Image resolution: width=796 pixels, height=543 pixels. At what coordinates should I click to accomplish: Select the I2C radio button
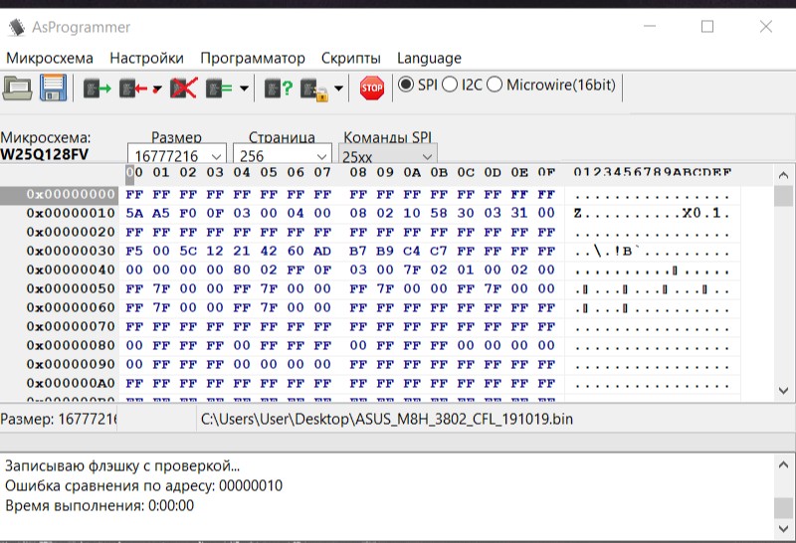pyautogui.click(x=450, y=86)
